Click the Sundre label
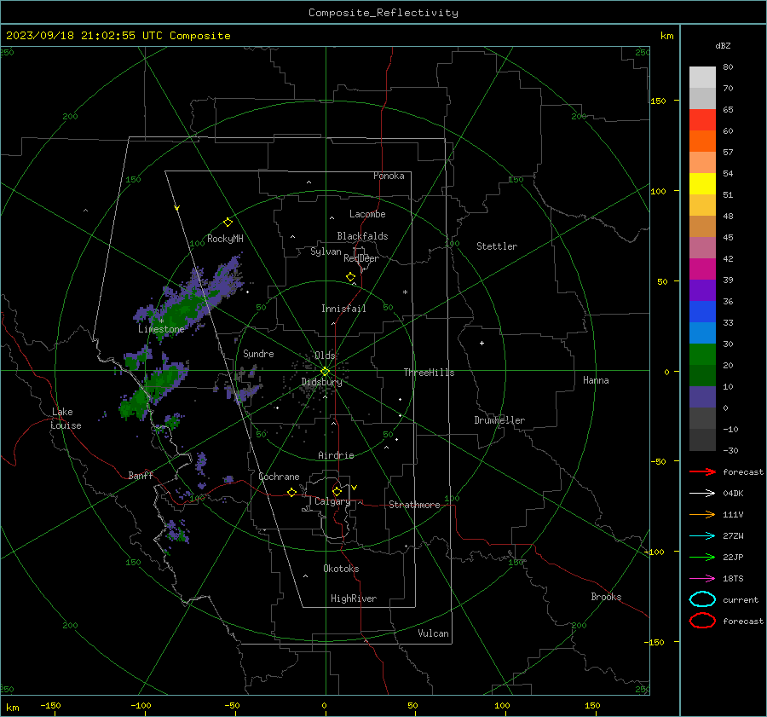 [x=258, y=353]
